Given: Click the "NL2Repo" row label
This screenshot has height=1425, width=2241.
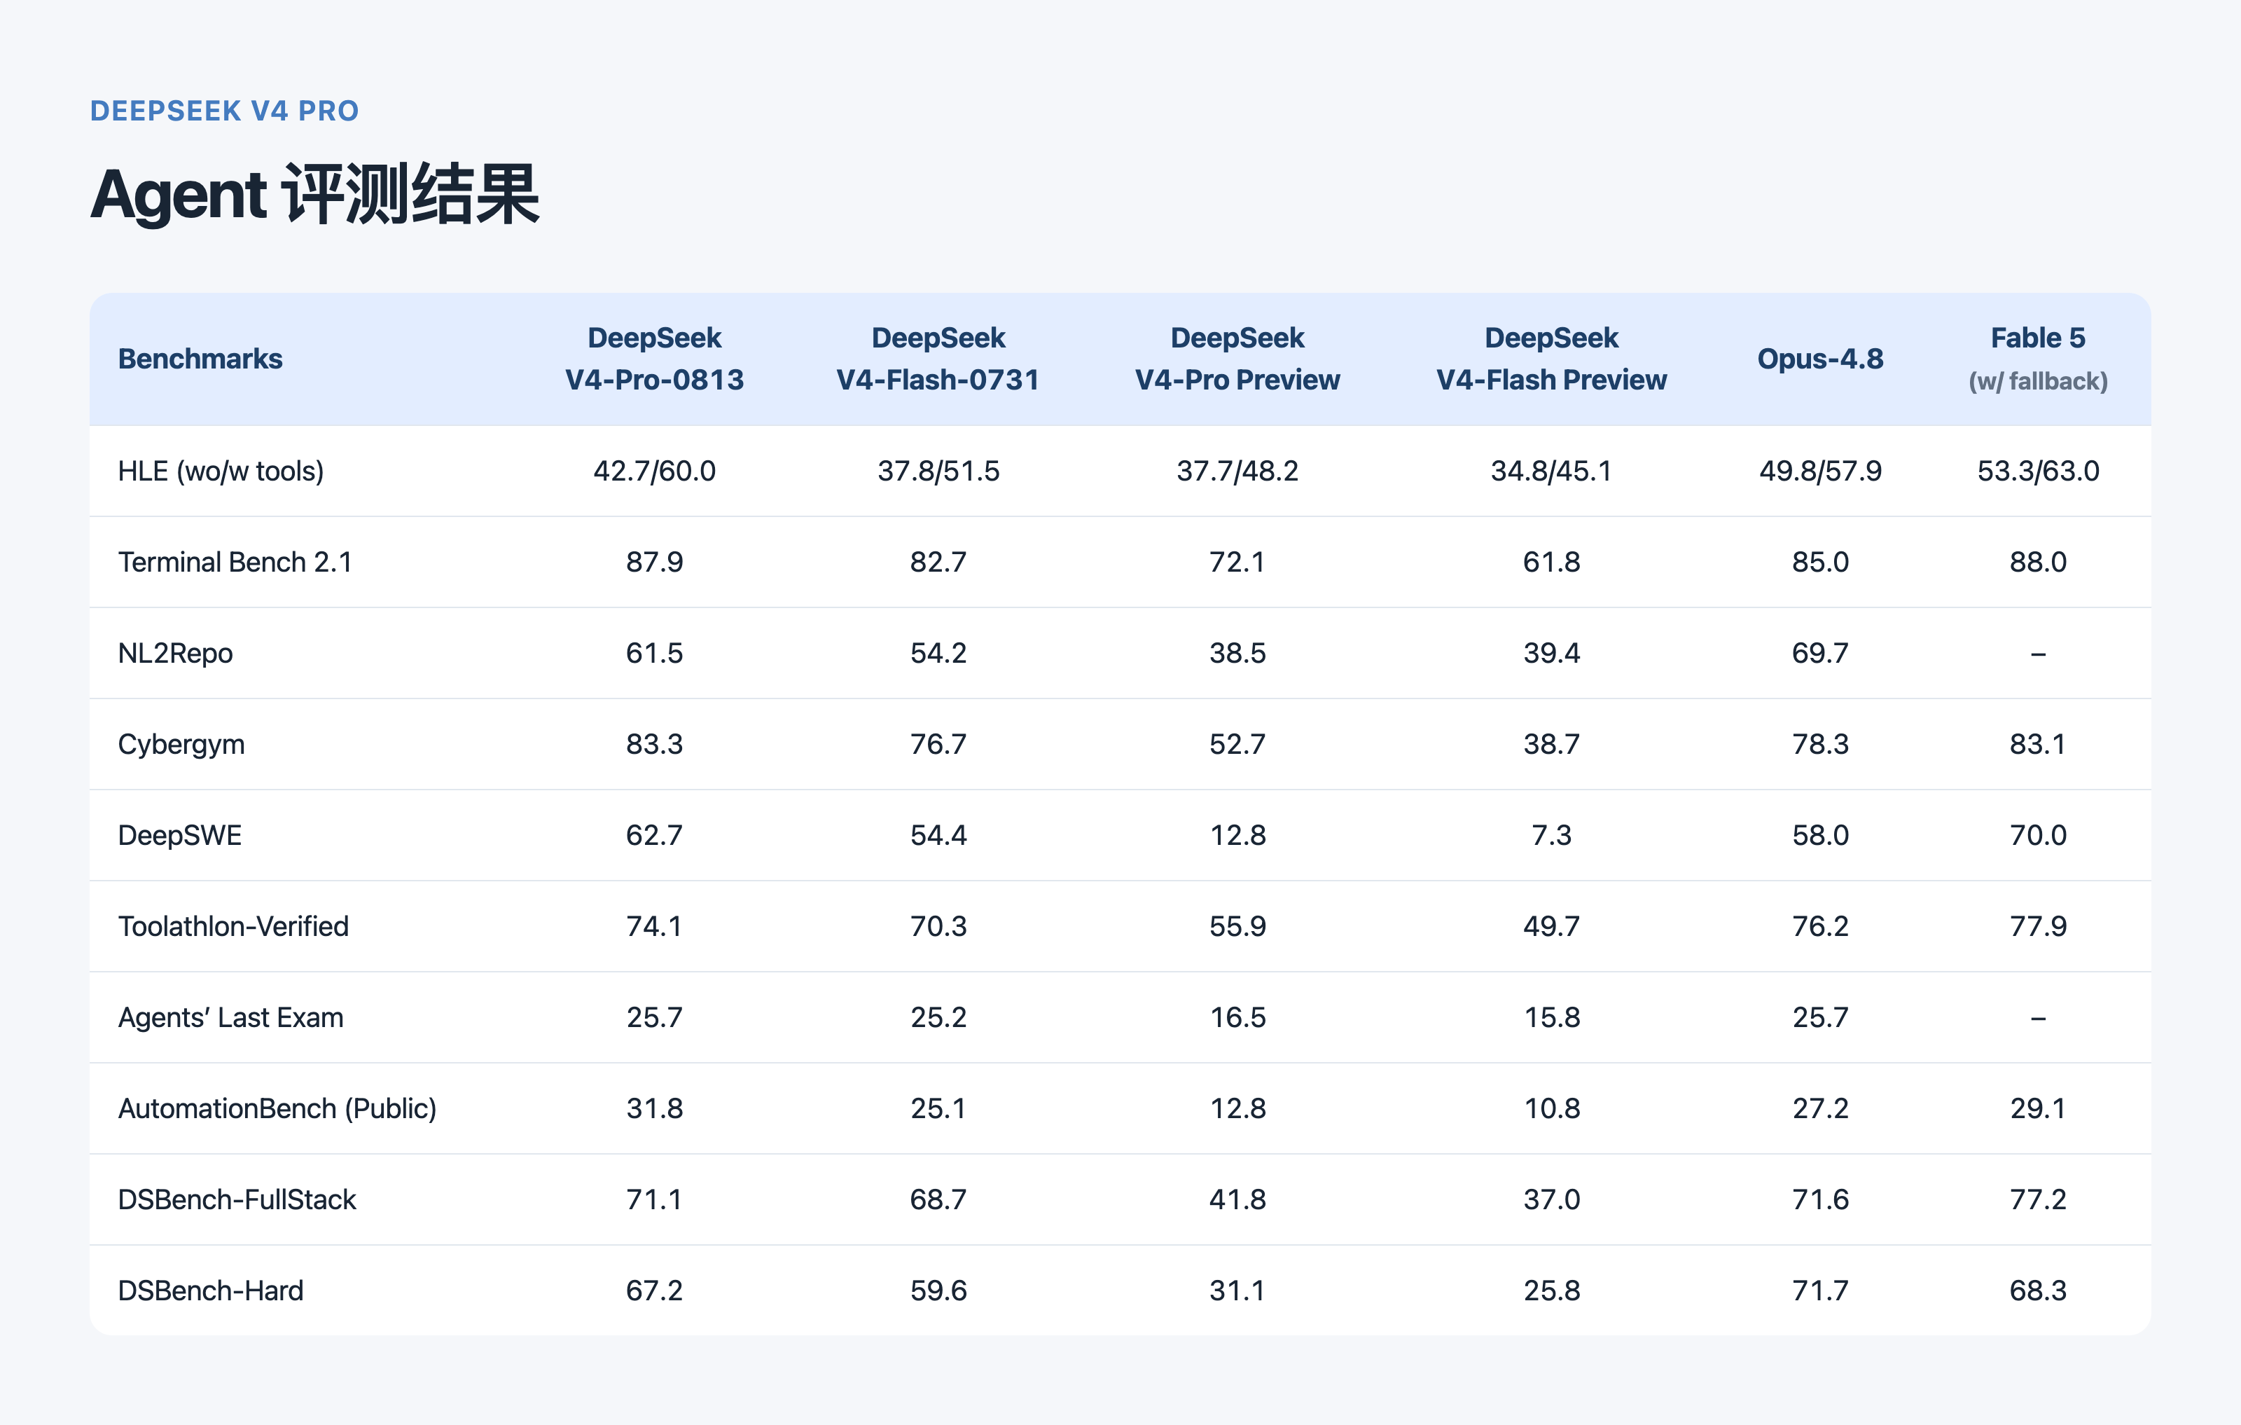Looking at the screenshot, I should (175, 654).
